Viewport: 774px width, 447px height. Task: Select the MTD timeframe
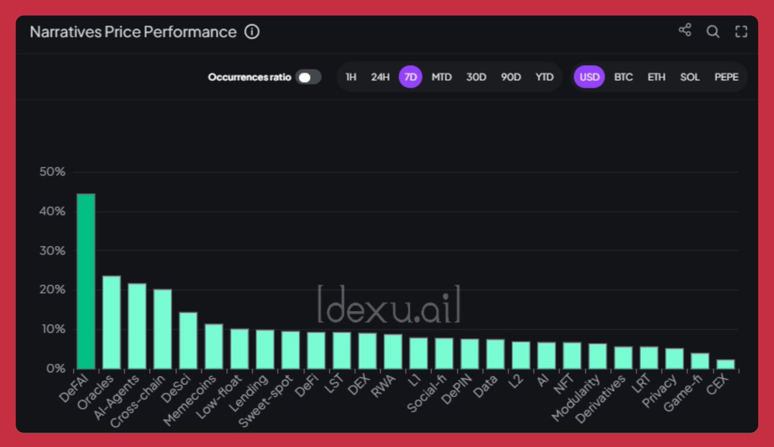442,77
